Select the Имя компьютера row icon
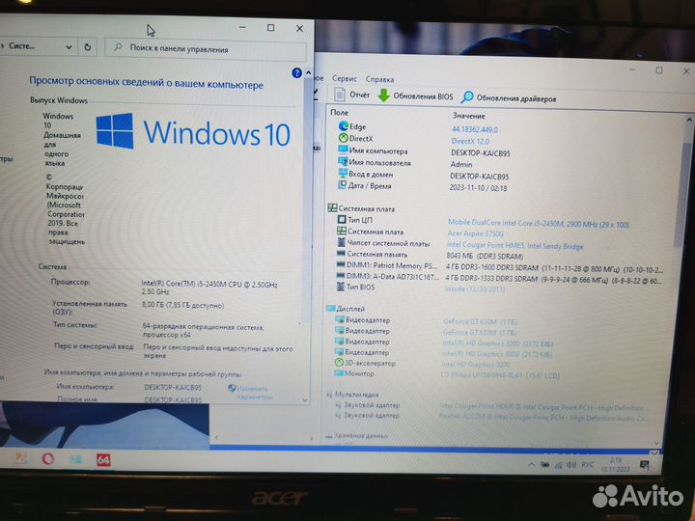The height and width of the screenshot is (521, 695). [x=343, y=150]
